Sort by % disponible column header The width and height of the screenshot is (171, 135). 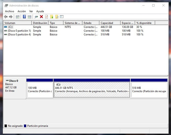[145, 23]
